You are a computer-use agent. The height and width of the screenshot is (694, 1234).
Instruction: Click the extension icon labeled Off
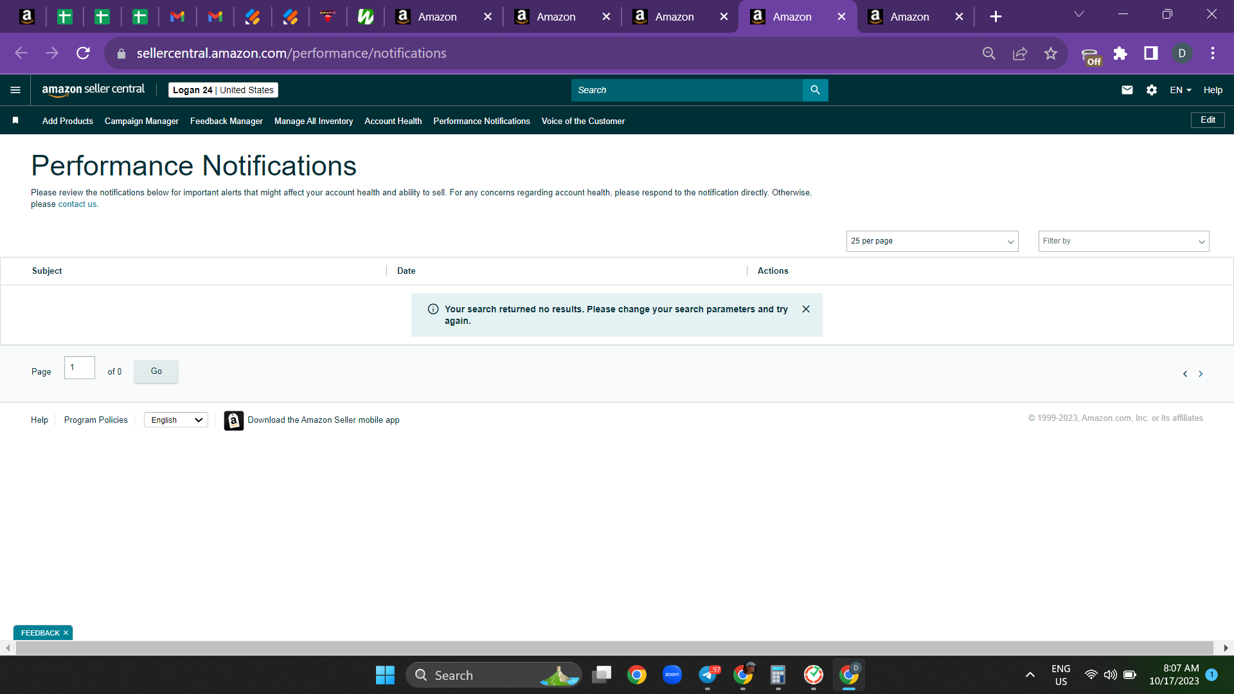(x=1091, y=57)
